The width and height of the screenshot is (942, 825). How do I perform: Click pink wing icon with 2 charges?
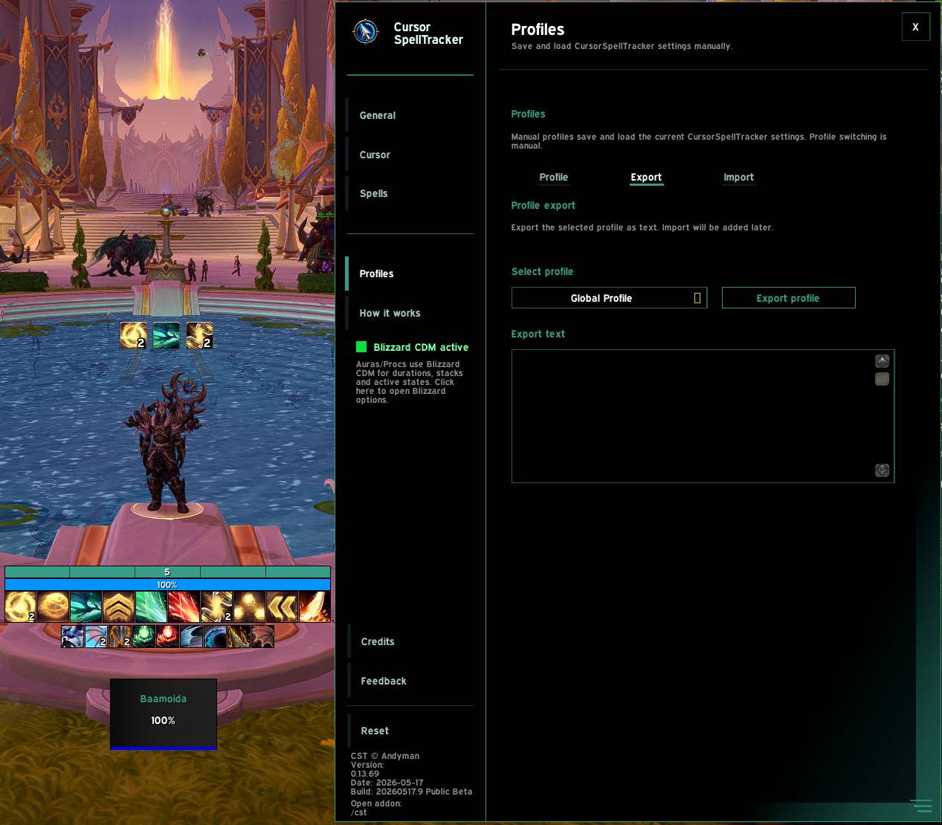[x=97, y=636]
